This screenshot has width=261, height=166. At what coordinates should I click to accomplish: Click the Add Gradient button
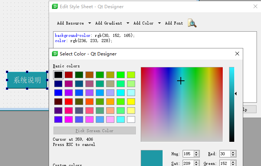[108, 23]
